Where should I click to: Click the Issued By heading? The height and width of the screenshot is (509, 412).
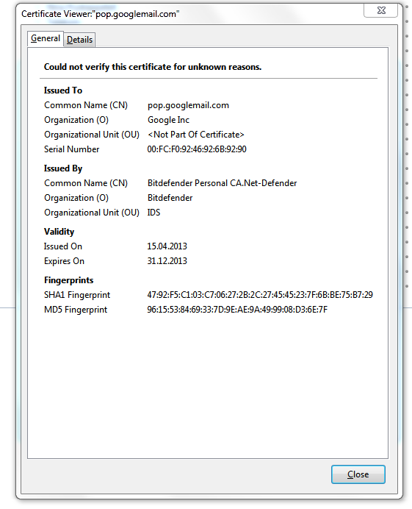(63, 168)
